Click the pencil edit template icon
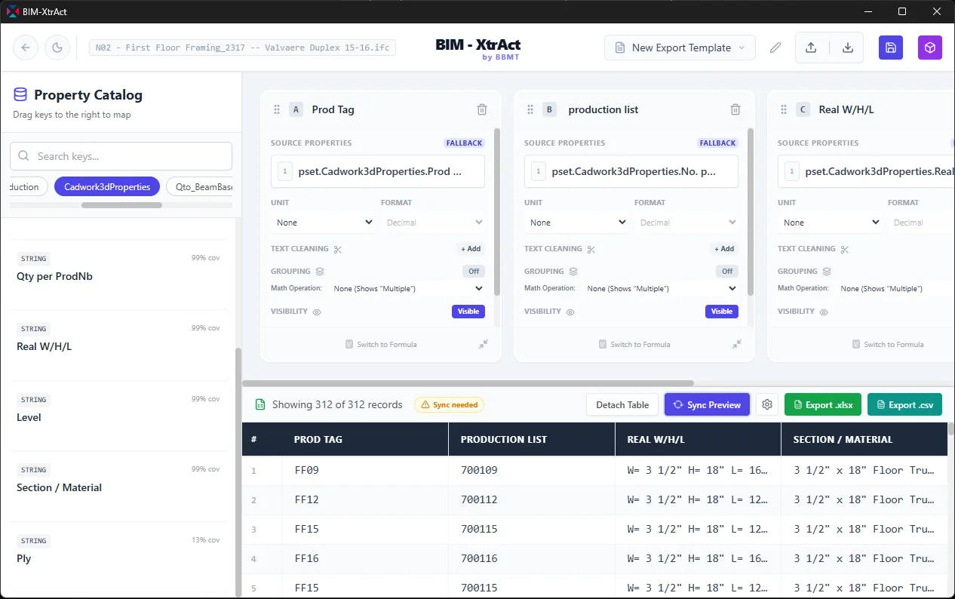This screenshot has width=955, height=599. 775,48
